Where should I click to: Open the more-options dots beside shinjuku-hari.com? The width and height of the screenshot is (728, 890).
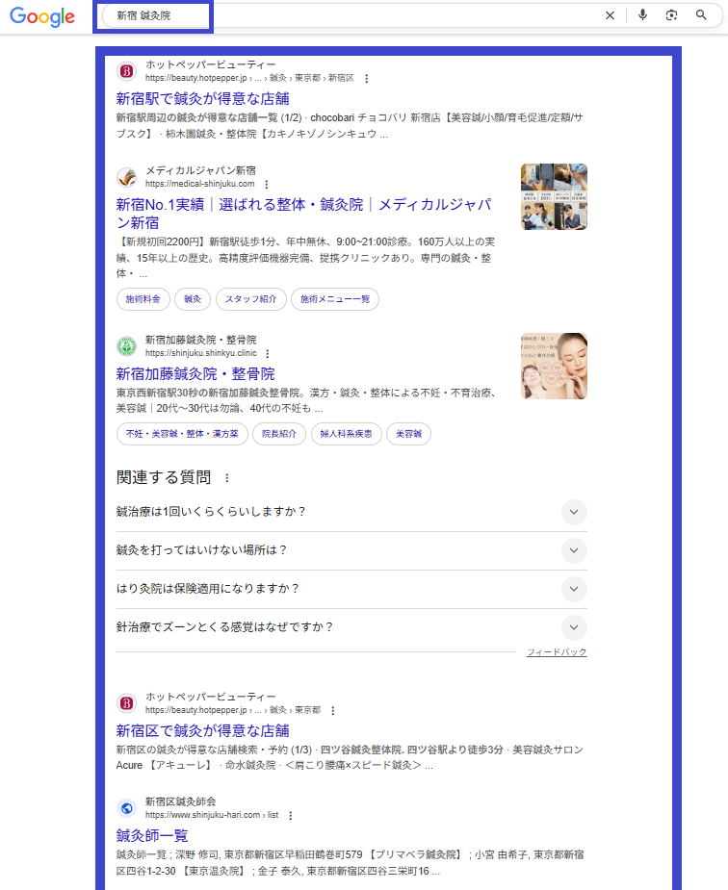tap(291, 815)
